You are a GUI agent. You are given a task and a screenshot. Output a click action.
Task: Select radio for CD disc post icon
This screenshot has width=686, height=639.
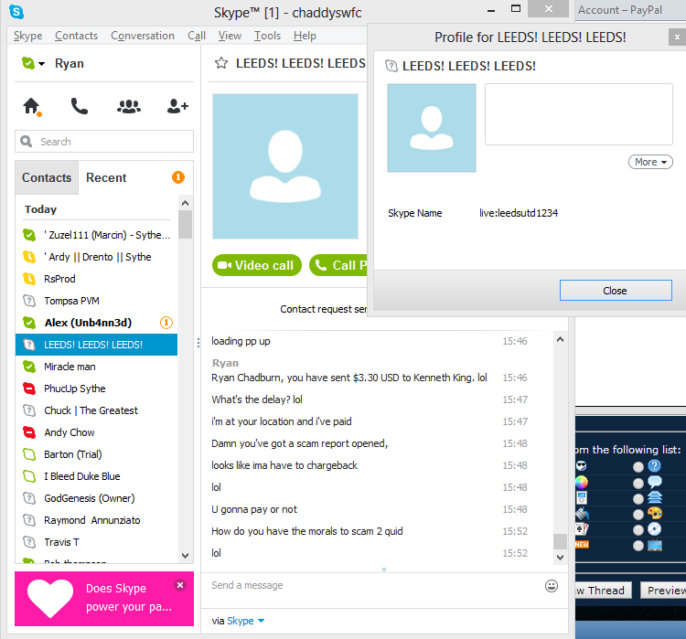click(638, 530)
